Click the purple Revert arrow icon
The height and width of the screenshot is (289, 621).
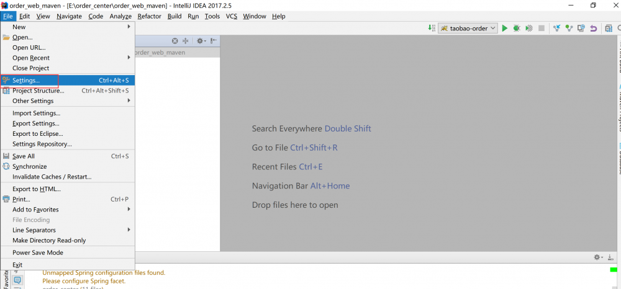[x=593, y=29]
